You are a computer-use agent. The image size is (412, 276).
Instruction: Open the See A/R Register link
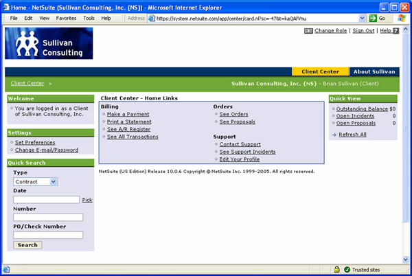(x=128, y=129)
